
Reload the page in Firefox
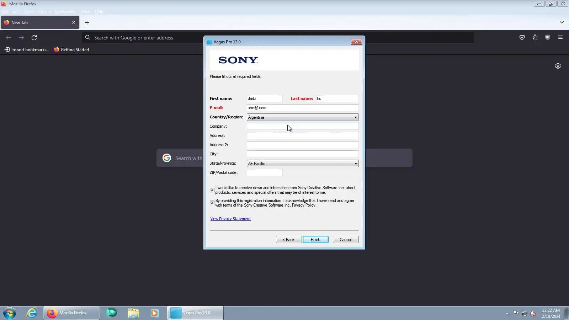(x=34, y=38)
